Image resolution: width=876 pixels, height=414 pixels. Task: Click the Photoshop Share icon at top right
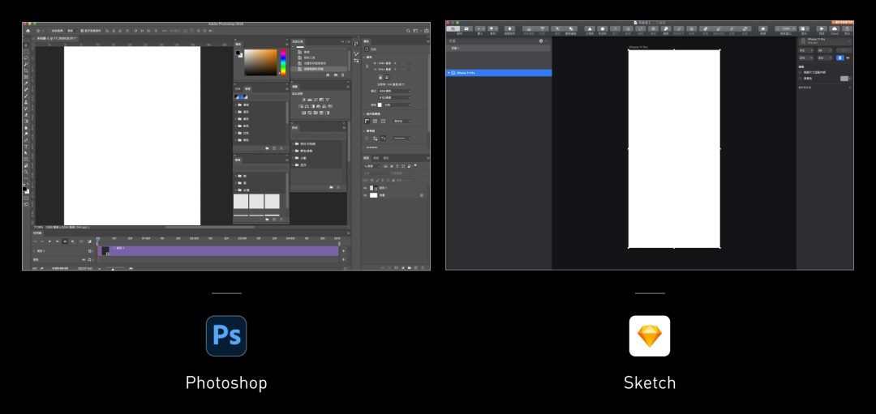click(427, 31)
